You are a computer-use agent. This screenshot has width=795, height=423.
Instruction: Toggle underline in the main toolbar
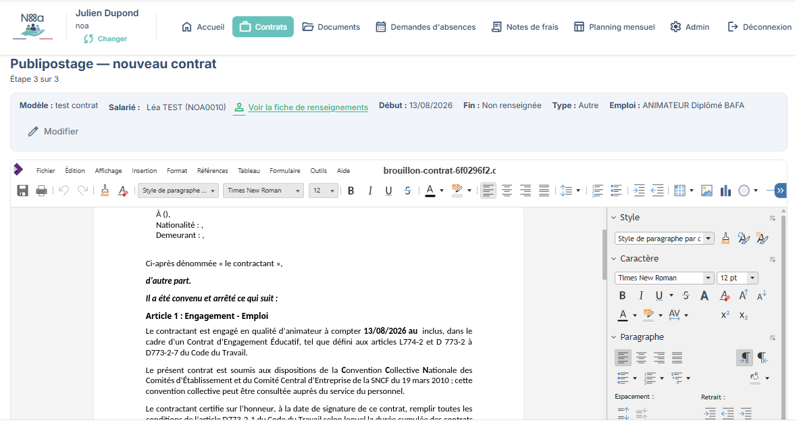coord(389,191)
